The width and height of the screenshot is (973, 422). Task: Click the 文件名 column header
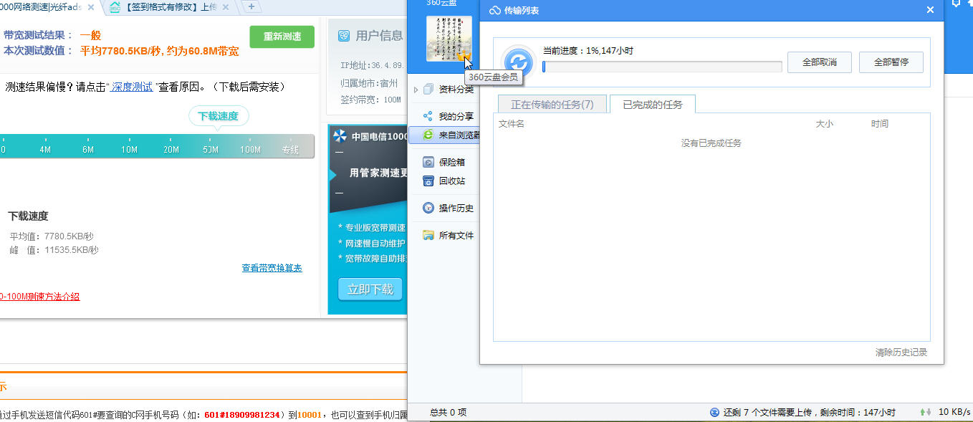(512, 124)
